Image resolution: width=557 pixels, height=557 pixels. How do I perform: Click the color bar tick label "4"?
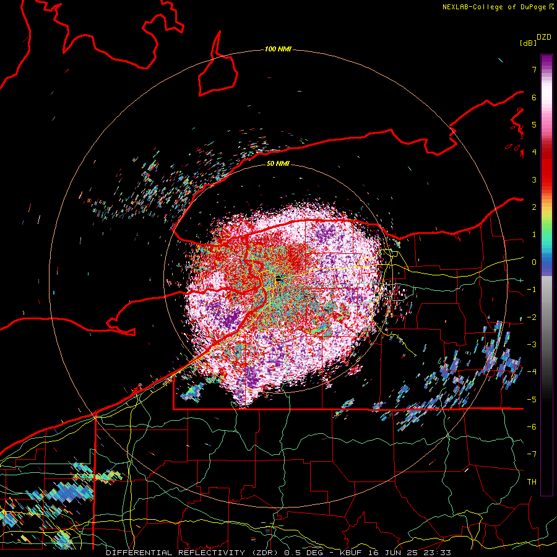[534, 152]
